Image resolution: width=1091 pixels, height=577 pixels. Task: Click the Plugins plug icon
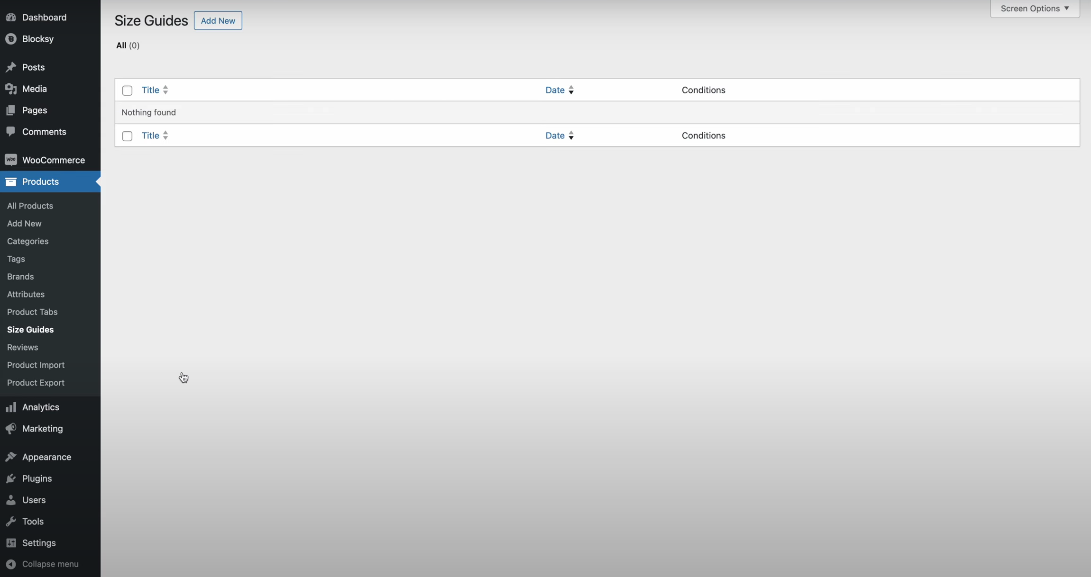[x=11, y=478]
